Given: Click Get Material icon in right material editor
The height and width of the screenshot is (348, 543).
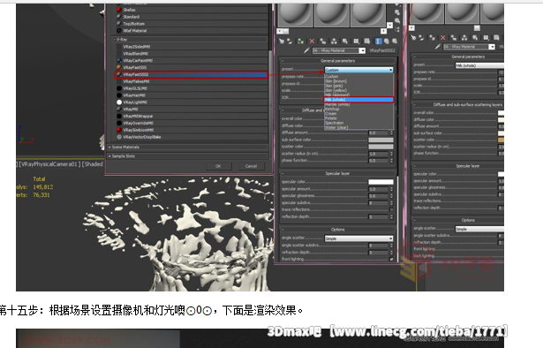Looking at the screenshot, I should pyautogui.click(x=413, y=38).
